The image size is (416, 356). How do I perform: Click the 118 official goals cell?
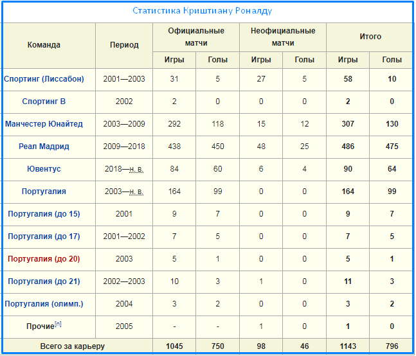tap(217, 124)
